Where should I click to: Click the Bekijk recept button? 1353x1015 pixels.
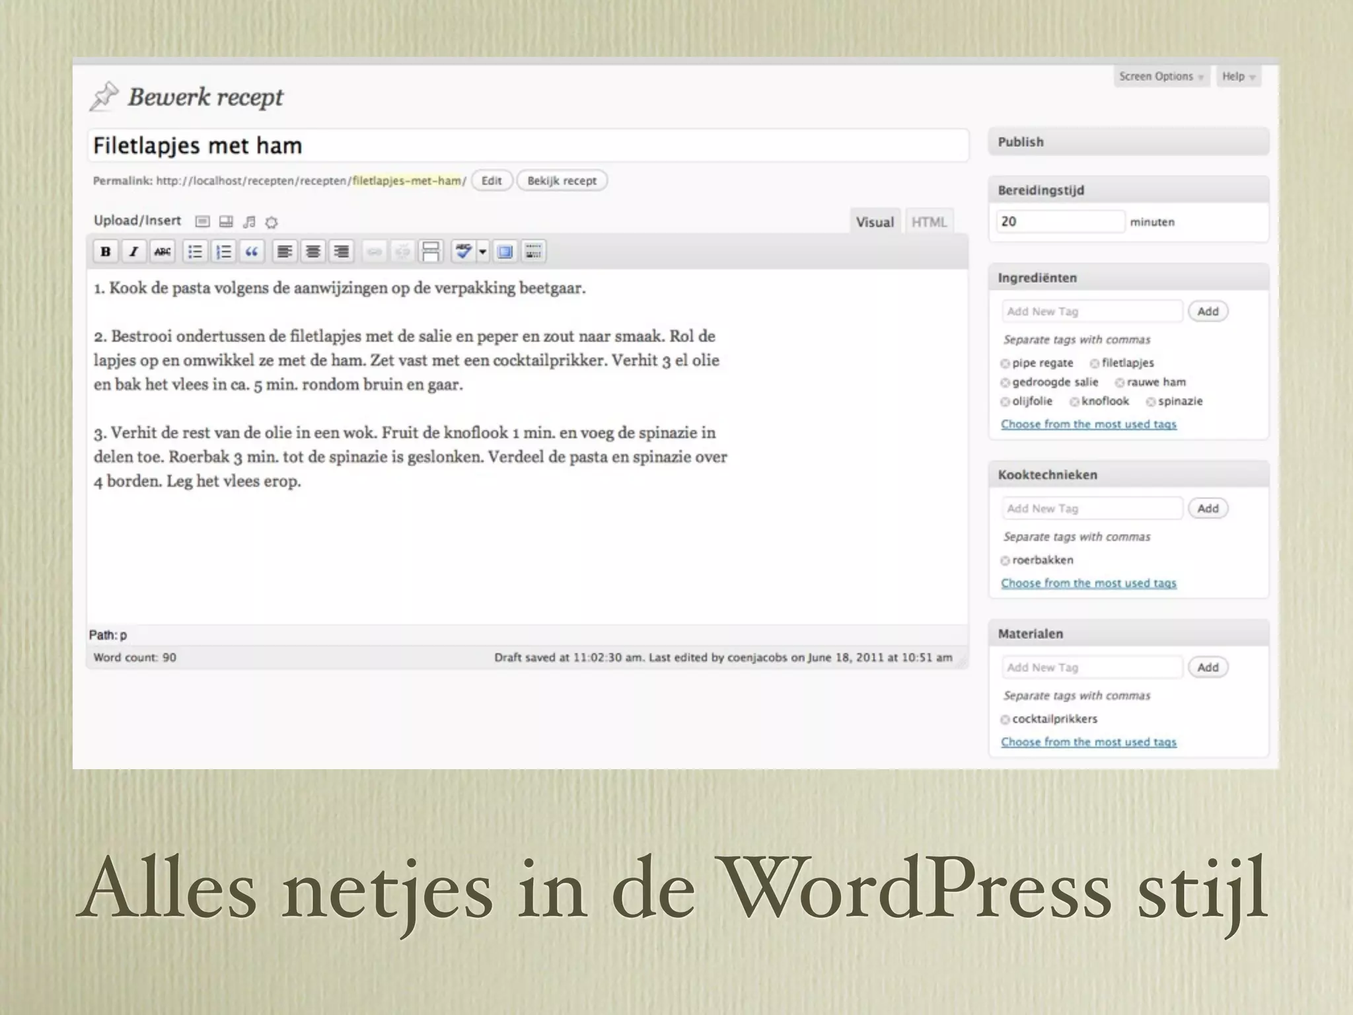click(562, 180)
